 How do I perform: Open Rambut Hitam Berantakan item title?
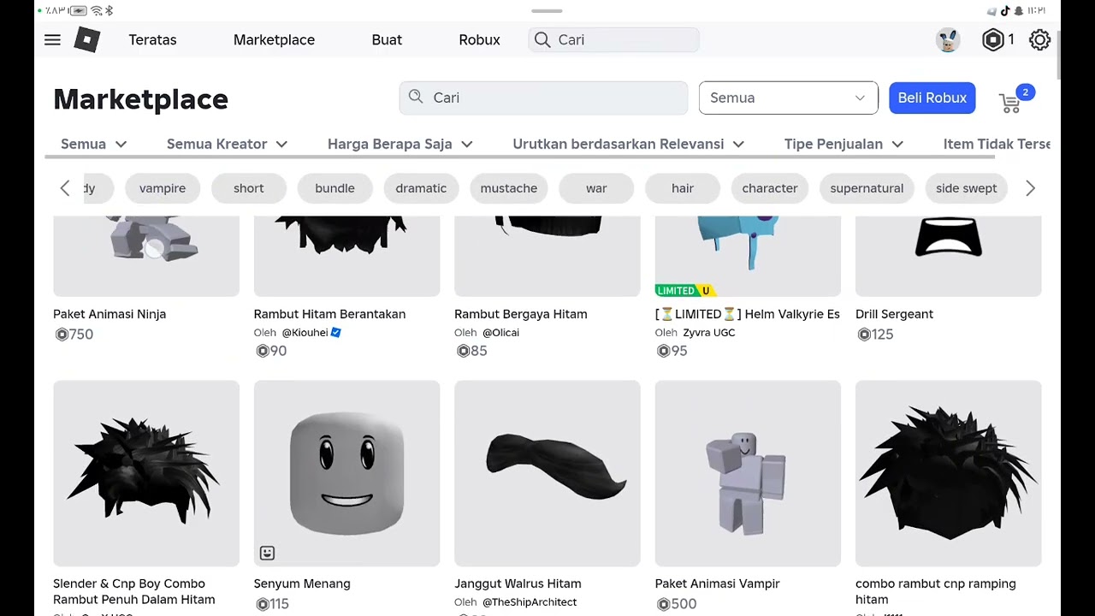tap(329, 314)
